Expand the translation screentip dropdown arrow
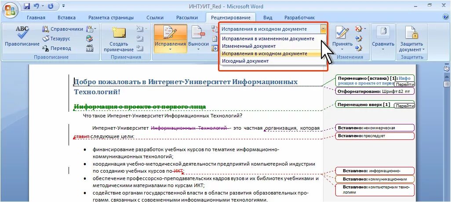 coord(95,29)
